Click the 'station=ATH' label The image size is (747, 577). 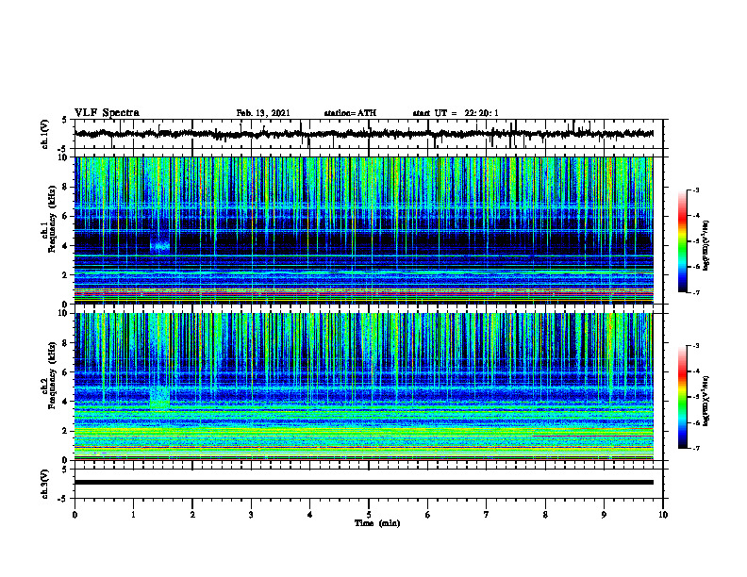coord(350,113)
